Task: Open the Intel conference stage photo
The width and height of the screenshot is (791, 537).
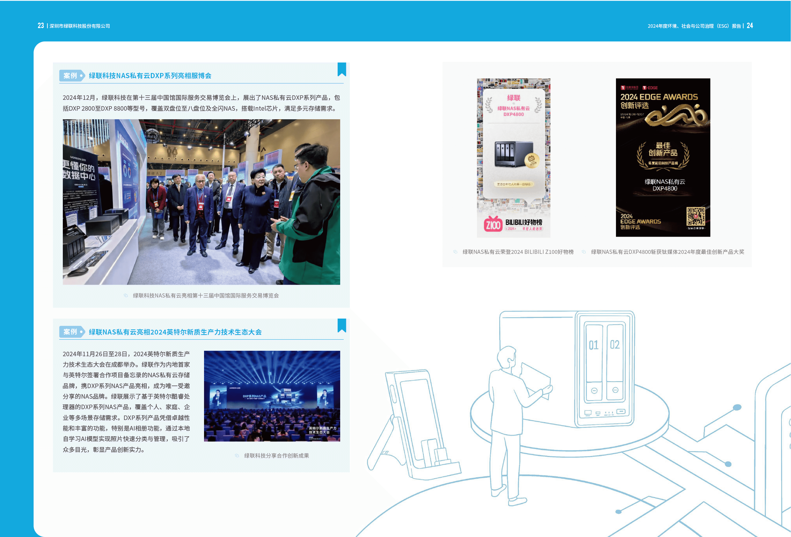Action: pyautogui.click(x=272, y=396)
